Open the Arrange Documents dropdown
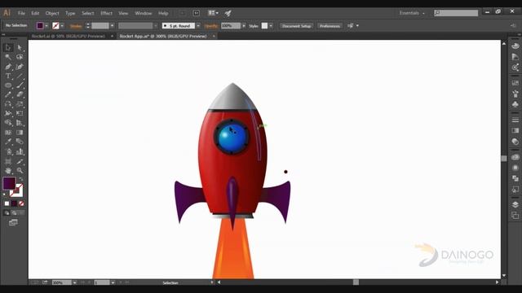The image size is (522, 293). (213, 13)
